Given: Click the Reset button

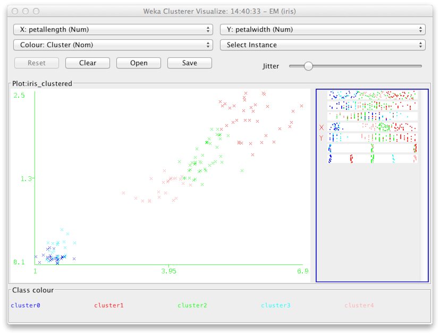Looking at the screenshot, I should coord(37,63).
